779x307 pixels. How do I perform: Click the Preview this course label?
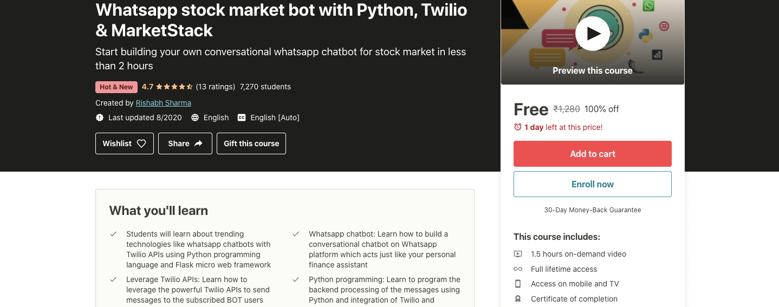(x=592, y=70)
